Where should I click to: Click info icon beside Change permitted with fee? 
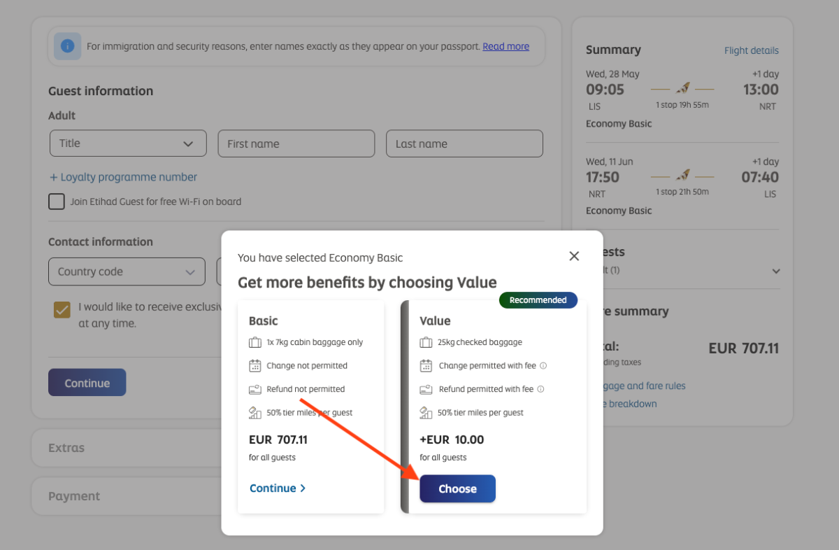(543, 366)
